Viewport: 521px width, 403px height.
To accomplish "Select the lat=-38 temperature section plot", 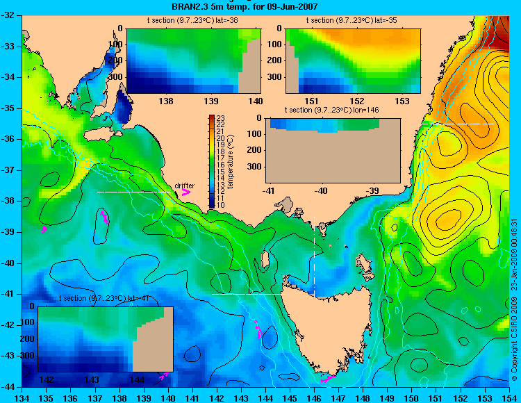I will [x=194, y=61].
